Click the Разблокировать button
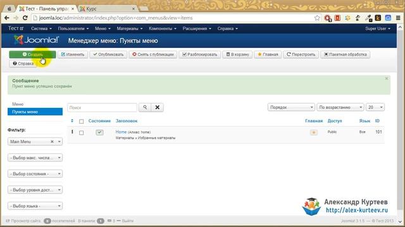The image size is (405, 227). [200, 54]
